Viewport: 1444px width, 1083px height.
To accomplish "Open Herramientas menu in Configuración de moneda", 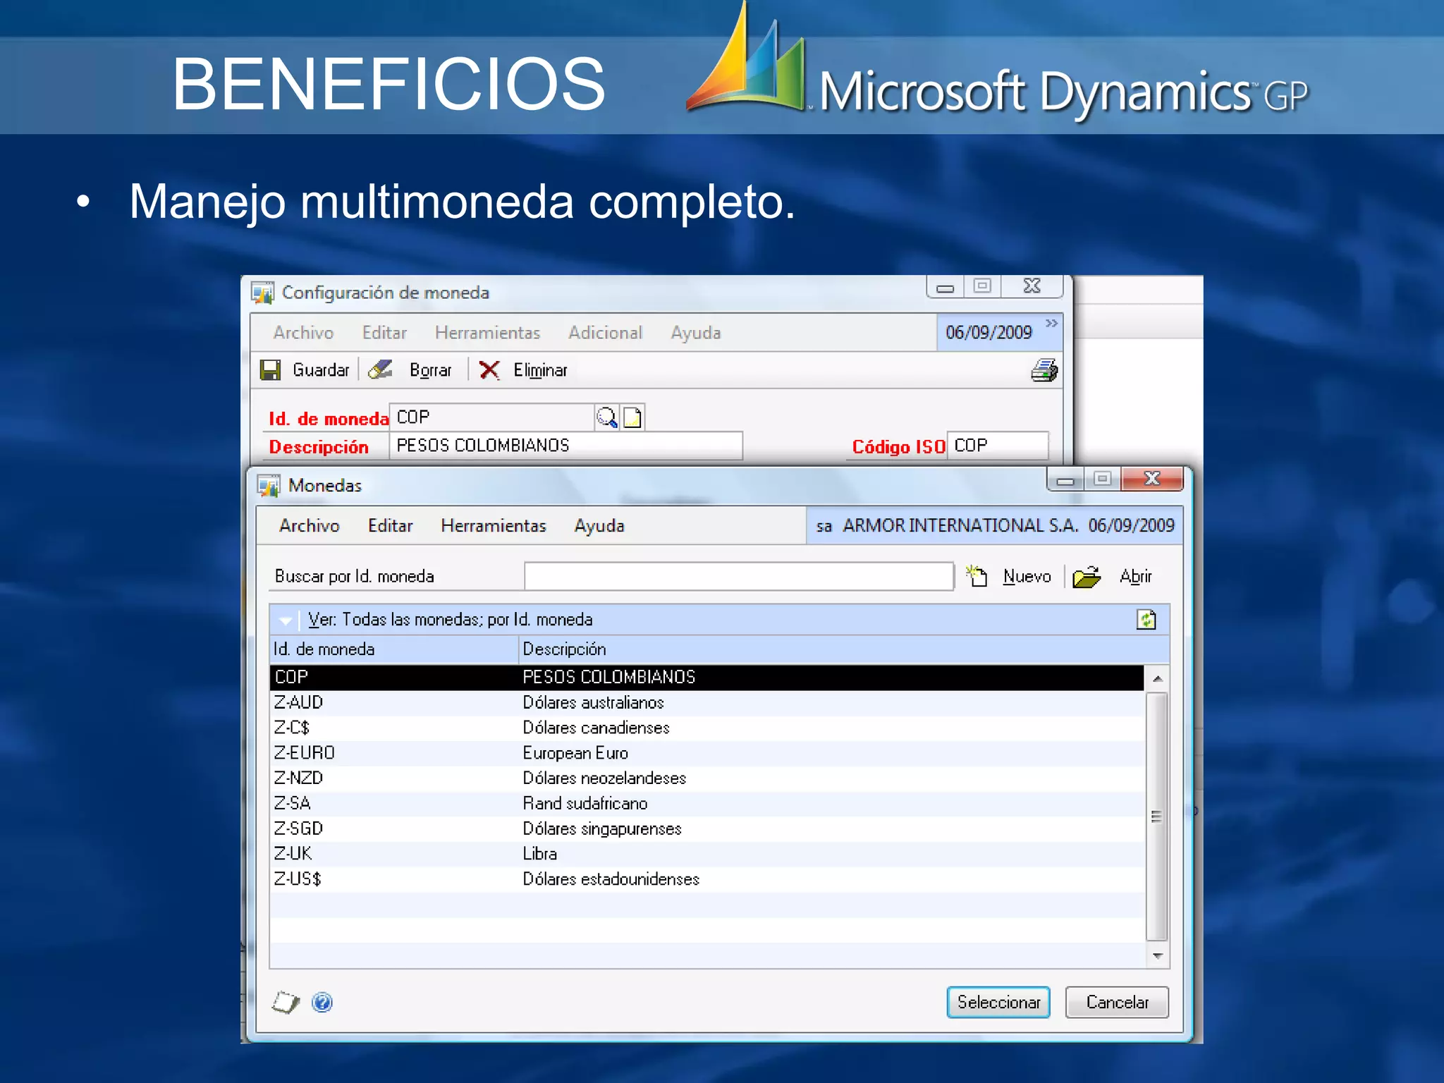I will [x=487, y=332].
